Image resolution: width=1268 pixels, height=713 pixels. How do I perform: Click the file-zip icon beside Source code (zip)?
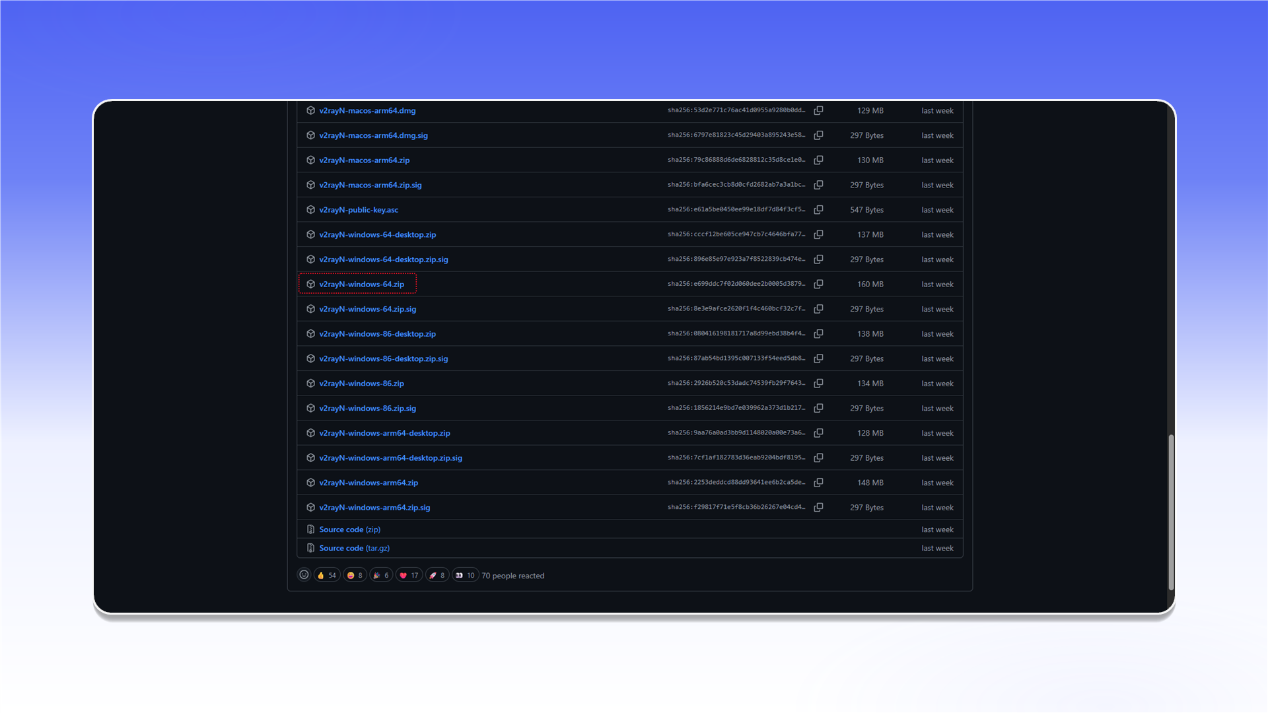point(310,529)
